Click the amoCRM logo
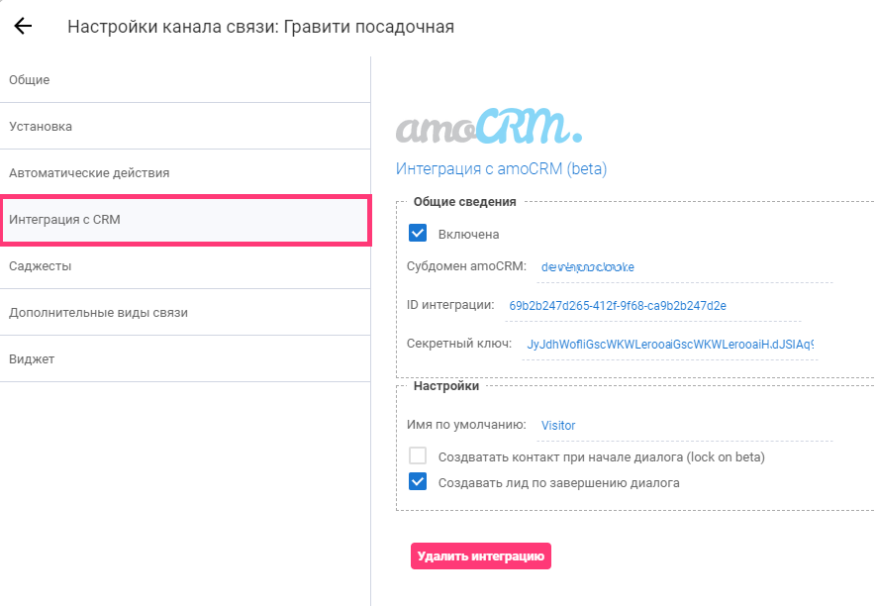The height and width of the screenshot is (606, 876). (489, 126)
